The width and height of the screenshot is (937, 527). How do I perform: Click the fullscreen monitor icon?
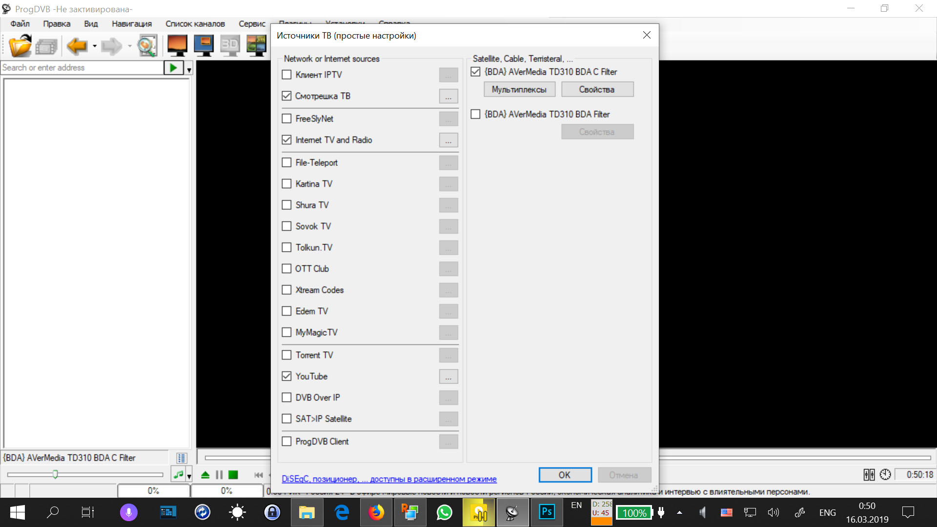point(177,46)
